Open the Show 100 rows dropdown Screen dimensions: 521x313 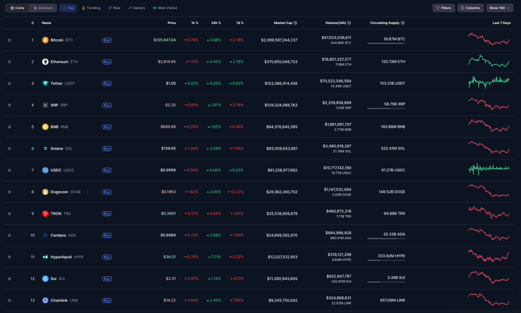pos(500,8)
